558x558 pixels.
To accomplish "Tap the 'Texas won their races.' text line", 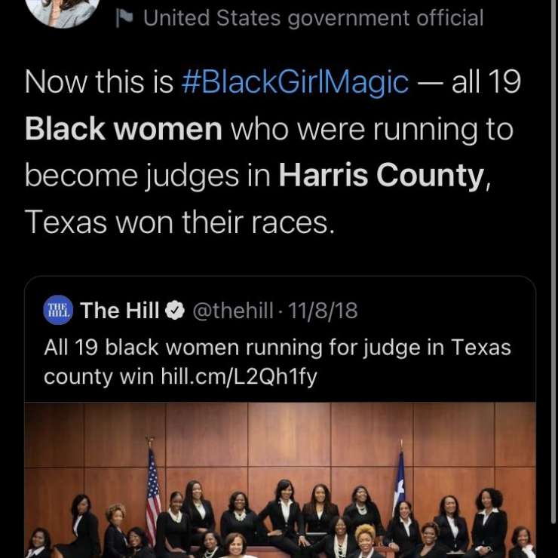I will coord(179,222).
